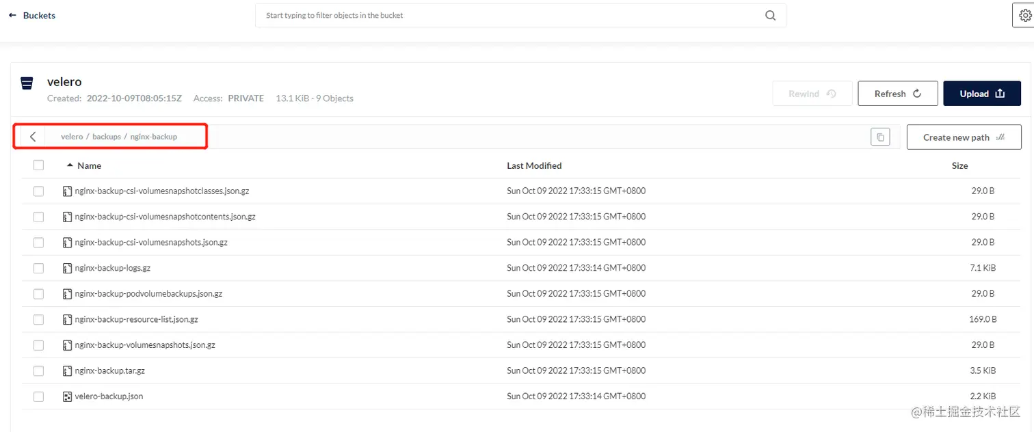Click file icon of velero-backup.json
Screen dimensions: 1034x432
pos(67,396)
